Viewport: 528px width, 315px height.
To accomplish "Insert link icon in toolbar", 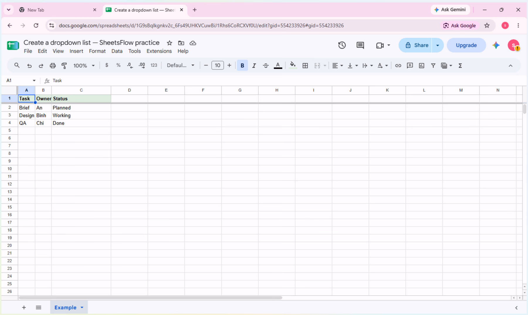I will pos(398,65).
